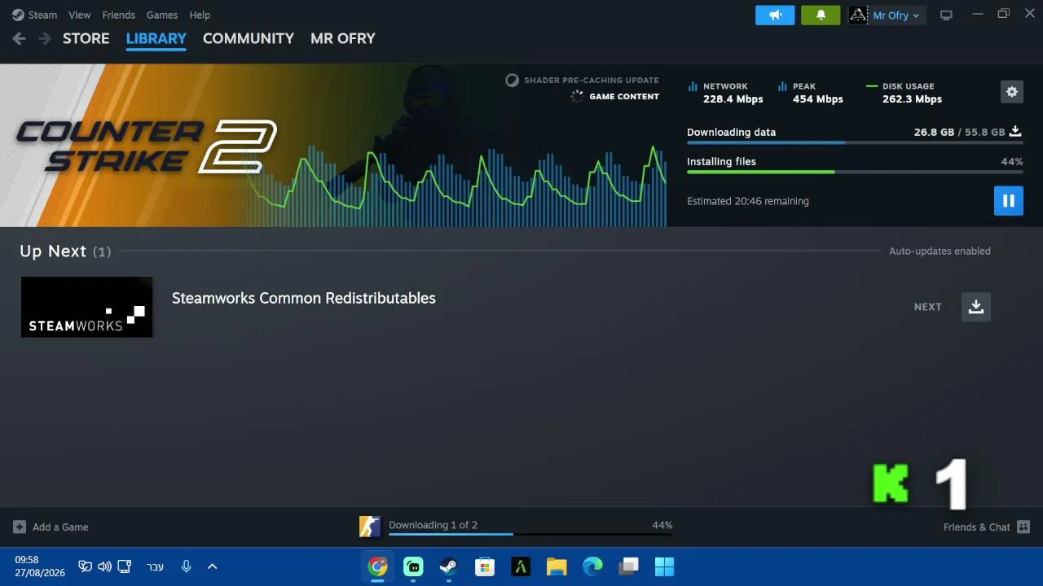Click the Add a Game plus icon
The width and height of the screenshot is (1043, 586).
click(20, 527)
